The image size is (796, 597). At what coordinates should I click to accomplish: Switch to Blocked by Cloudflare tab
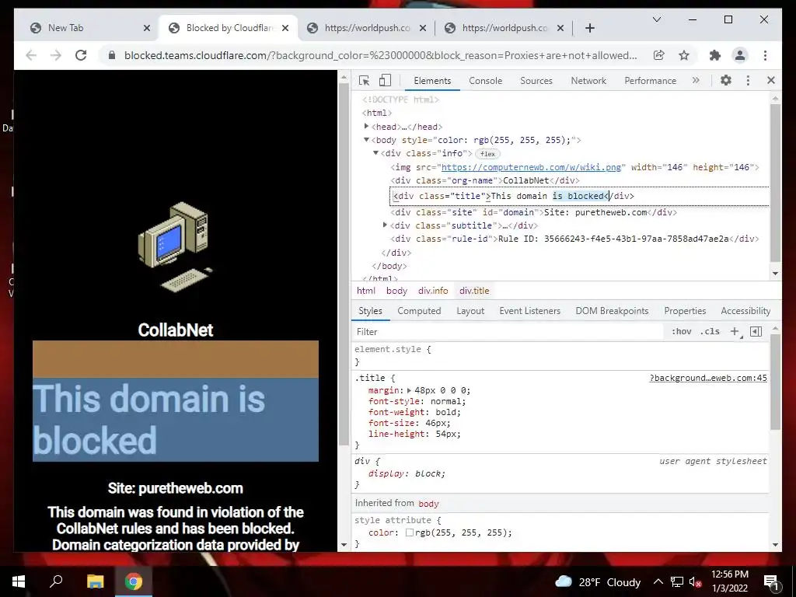click(x=227, y=28)
